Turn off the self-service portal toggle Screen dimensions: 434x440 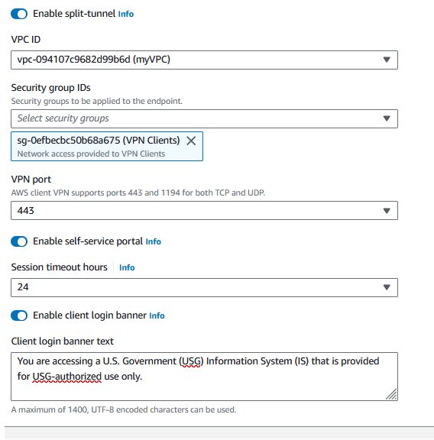coord(19,241)
